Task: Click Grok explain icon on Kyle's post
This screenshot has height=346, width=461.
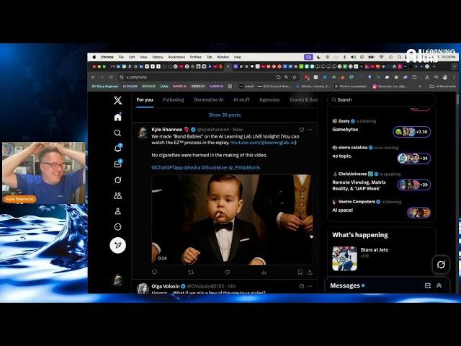Action: (x=301, y=130)
